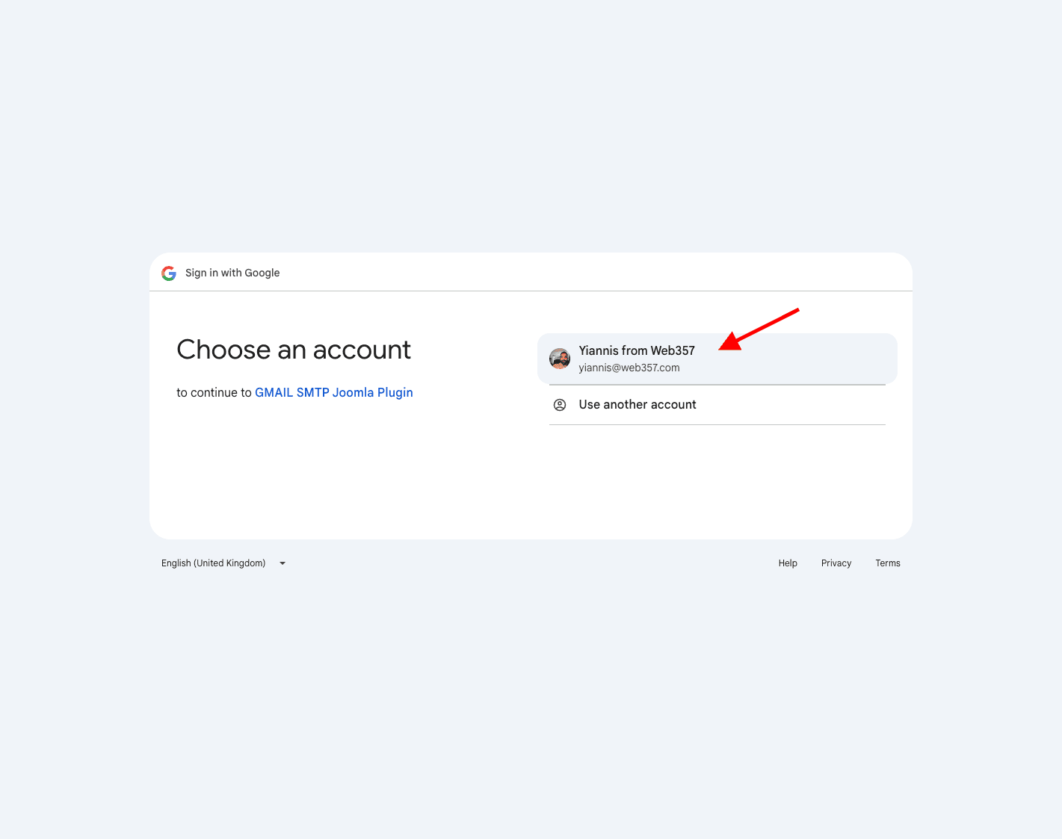Open the Privacy link
1062x839 pixels.
coord(836,563)
